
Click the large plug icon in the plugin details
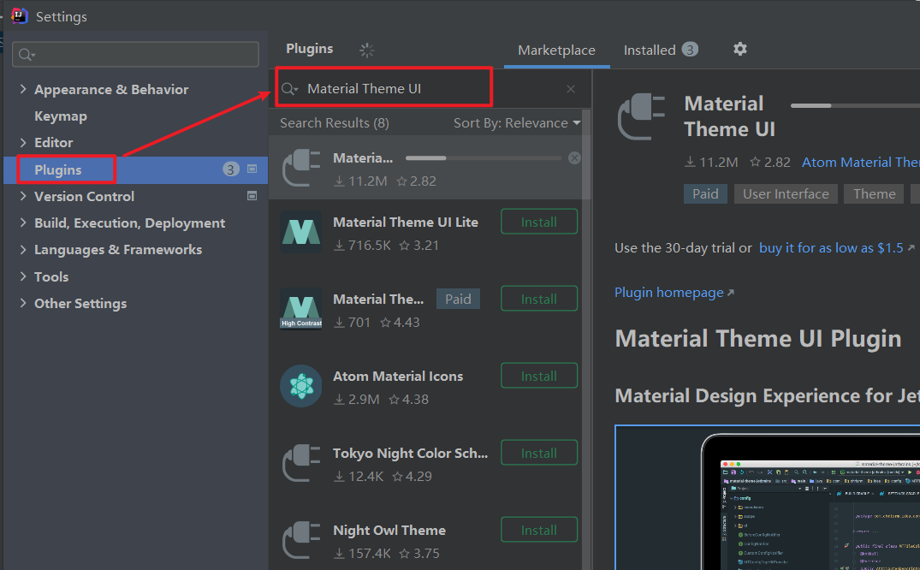(x=641, y=116)
